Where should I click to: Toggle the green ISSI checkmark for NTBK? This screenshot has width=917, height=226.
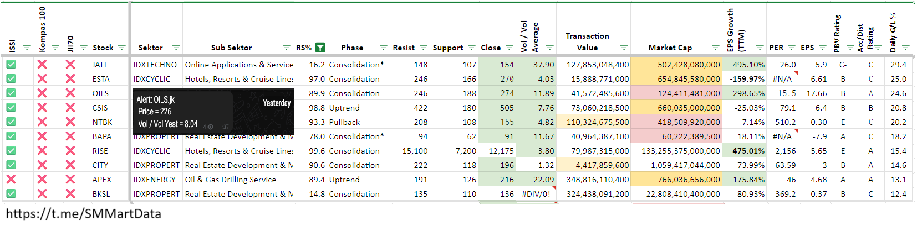[x=11, y=122]
